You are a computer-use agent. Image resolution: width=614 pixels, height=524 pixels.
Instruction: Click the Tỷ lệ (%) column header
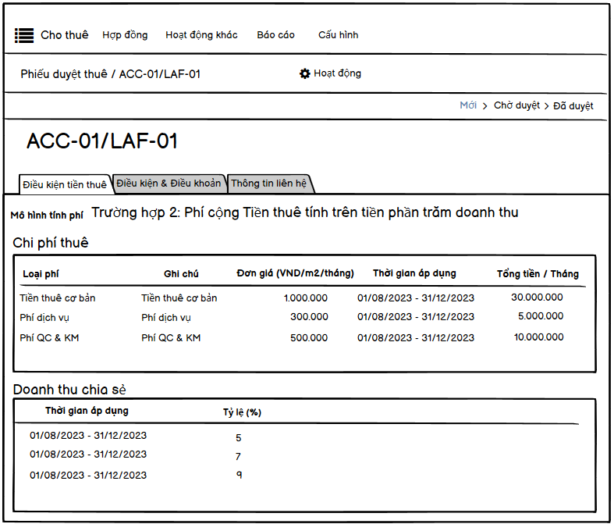[242, 412]
